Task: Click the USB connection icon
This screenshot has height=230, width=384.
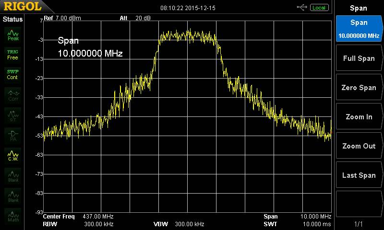Action: [302, 8]
